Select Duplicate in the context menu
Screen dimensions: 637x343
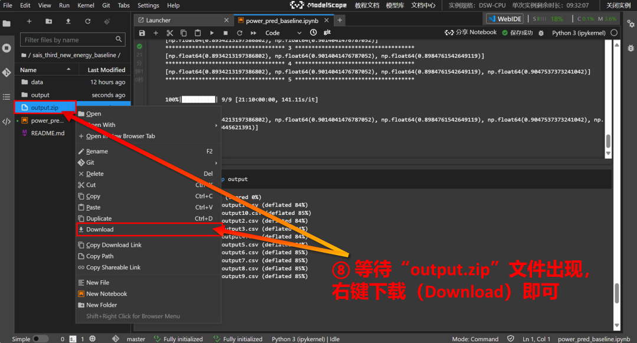pyautogui.click(x=148, y=218)
